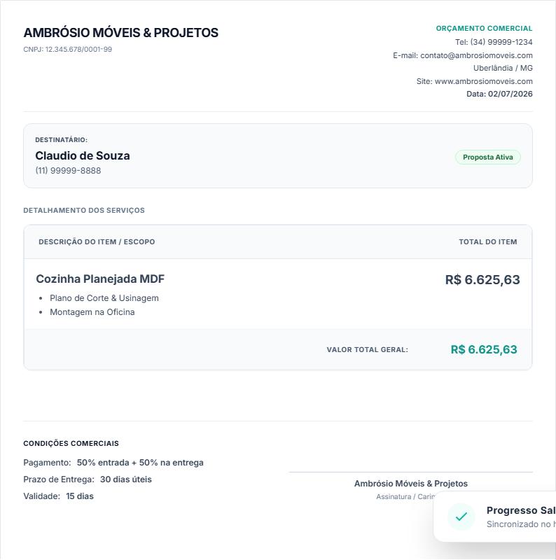Click the Orçamento Comercial title
Viewport: 556px width, 560px height.
(x=484, y=28)
